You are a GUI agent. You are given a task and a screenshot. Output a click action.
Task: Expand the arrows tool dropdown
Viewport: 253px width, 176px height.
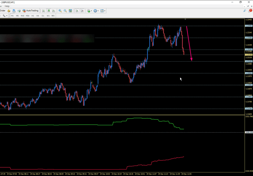pyautogui.click(x=6, y=16)
